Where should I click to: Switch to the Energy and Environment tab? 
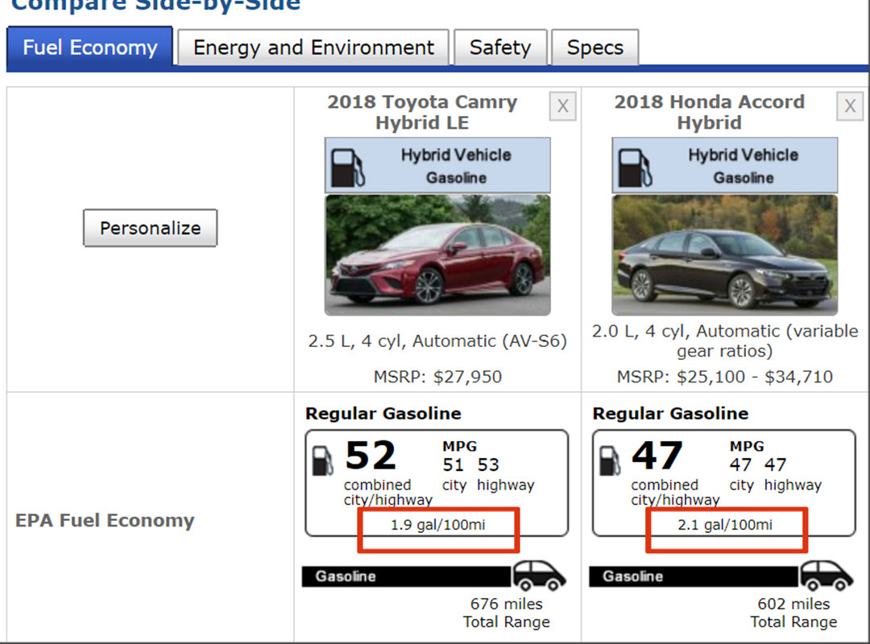pos(313,48)
